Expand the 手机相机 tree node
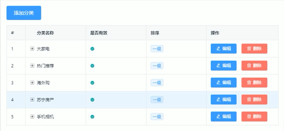 pos(32,117)
